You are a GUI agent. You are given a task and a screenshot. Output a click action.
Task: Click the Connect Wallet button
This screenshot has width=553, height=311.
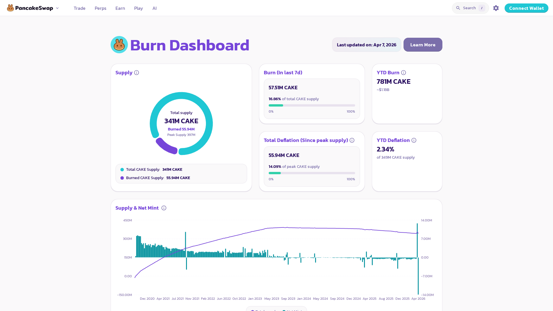(527, 8)
